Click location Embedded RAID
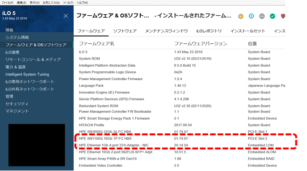307x171 pixels. click(261, 159)
